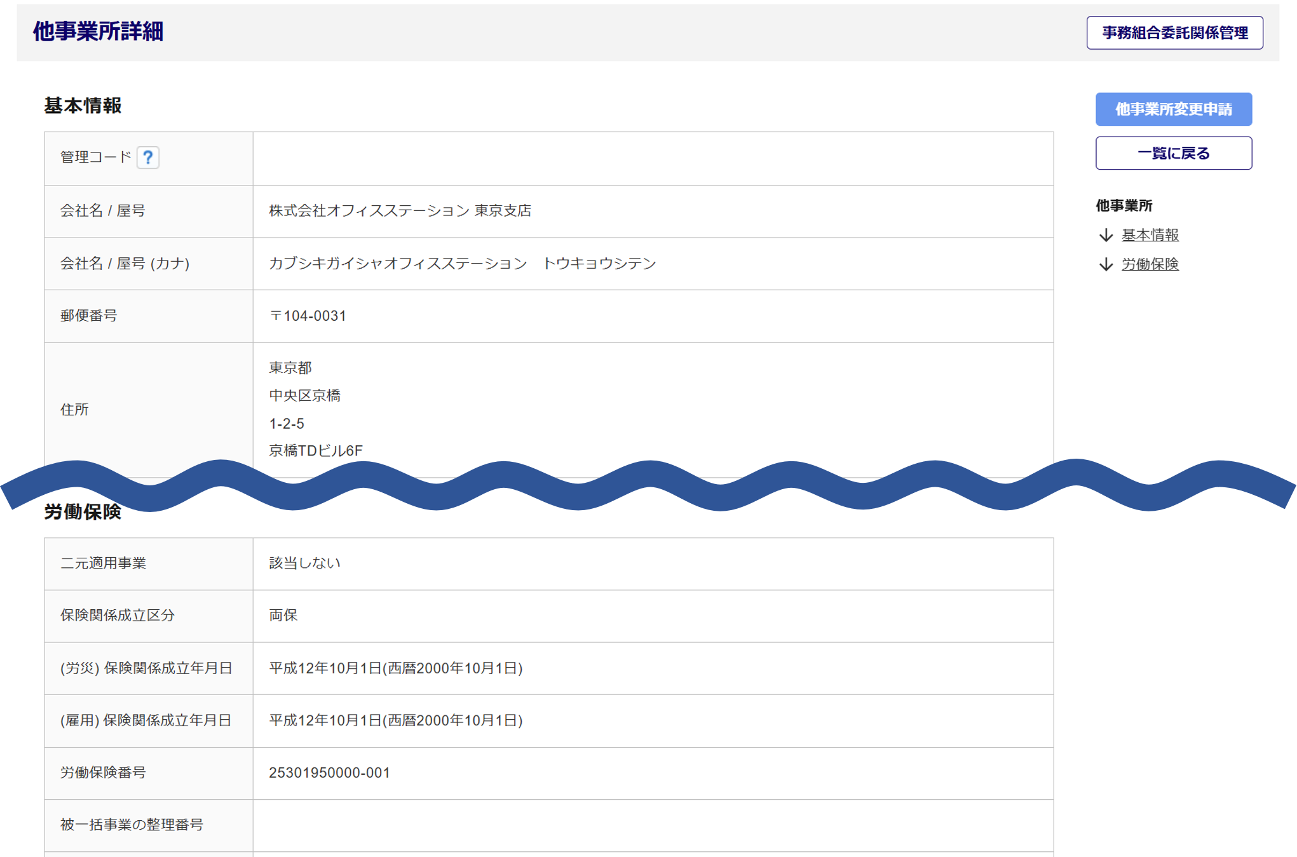Select the company name 東京支店 value
This screenshot has height=857, width=1297.
coord(400,211)
